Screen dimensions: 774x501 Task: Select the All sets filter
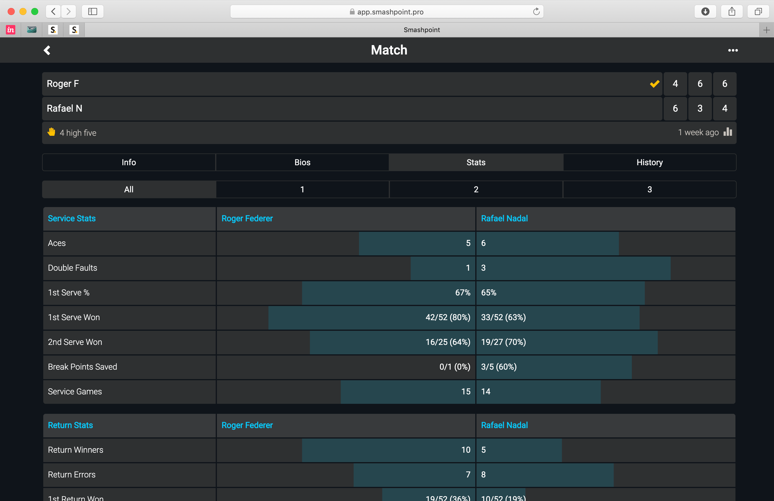pos(129,189)
